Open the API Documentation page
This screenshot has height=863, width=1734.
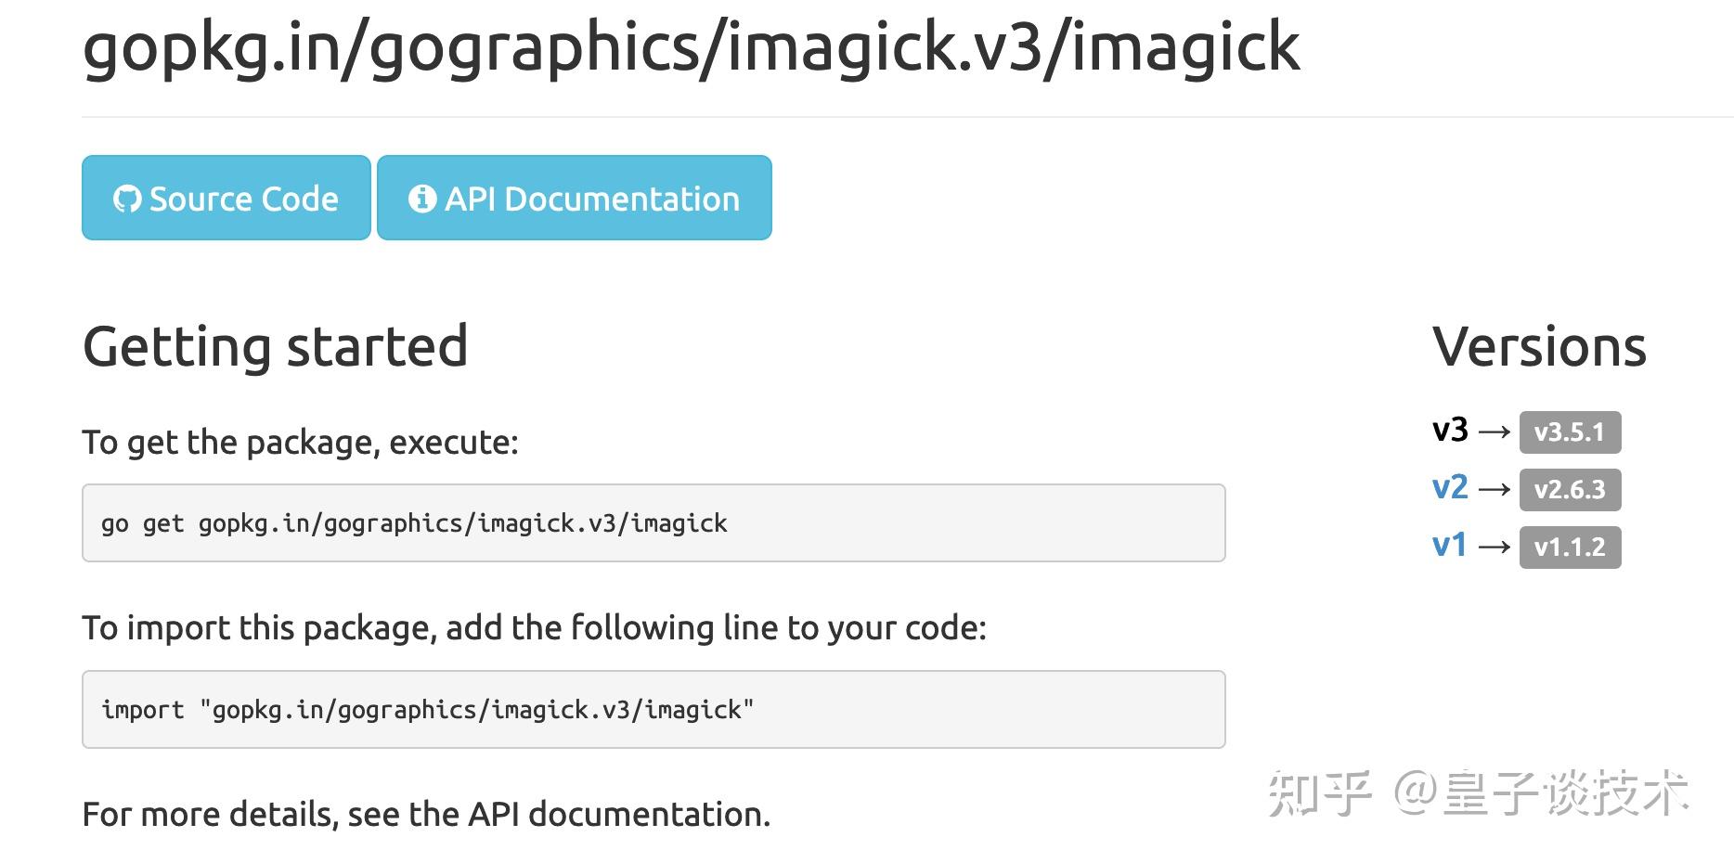coord(574,198)
